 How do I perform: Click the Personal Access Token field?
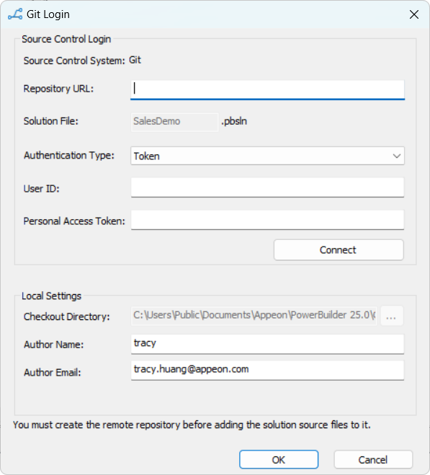click(267, 220)
